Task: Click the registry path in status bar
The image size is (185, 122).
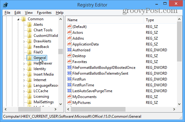Action: coord(72,116)
